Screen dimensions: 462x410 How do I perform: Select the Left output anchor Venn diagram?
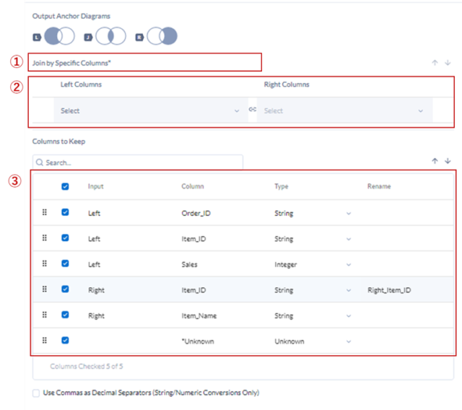[59, 36]
